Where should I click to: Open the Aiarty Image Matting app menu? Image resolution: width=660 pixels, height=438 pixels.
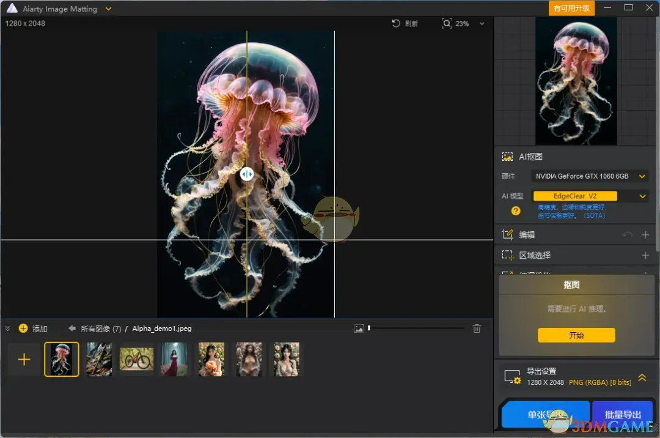click(x=108, y=9)
